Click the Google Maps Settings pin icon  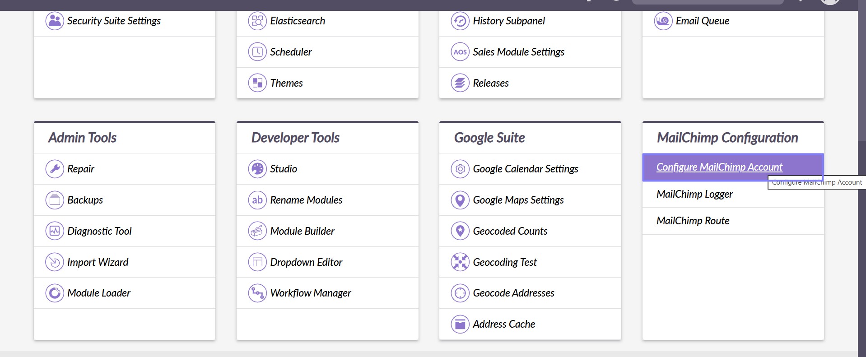[460, 200]
